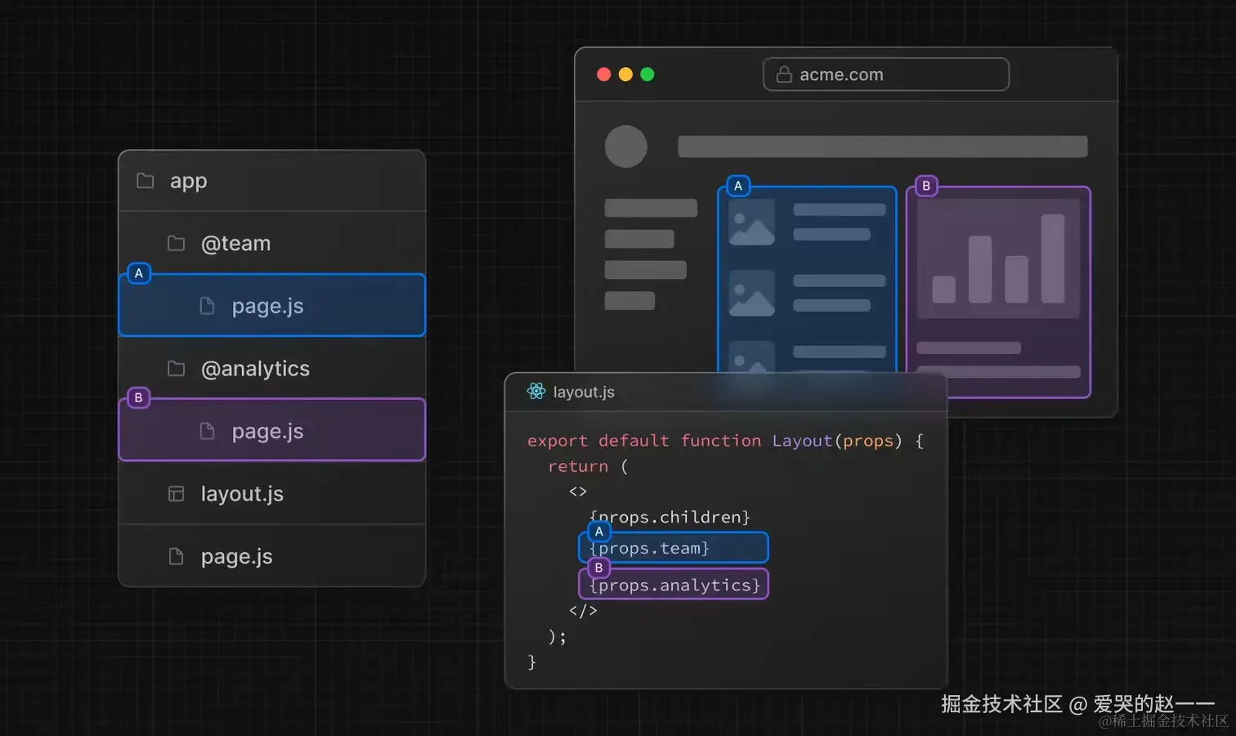Click the green maximize dot on the browser window

click(x=647, y=74)
